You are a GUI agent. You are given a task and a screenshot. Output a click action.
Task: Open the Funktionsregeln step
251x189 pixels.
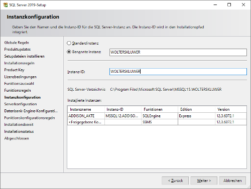click(x=18, y=90)
